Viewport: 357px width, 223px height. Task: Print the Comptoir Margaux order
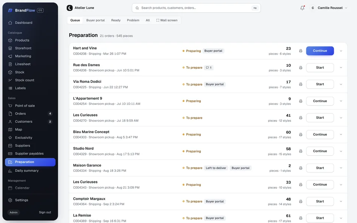300,201
